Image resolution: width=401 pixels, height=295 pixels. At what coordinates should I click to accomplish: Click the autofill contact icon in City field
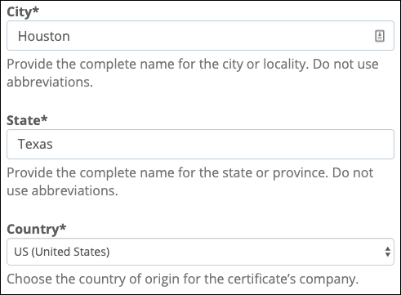[x=380, y=36]
